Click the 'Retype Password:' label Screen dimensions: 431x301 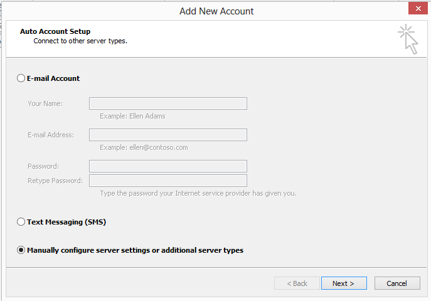coord(55,181)
